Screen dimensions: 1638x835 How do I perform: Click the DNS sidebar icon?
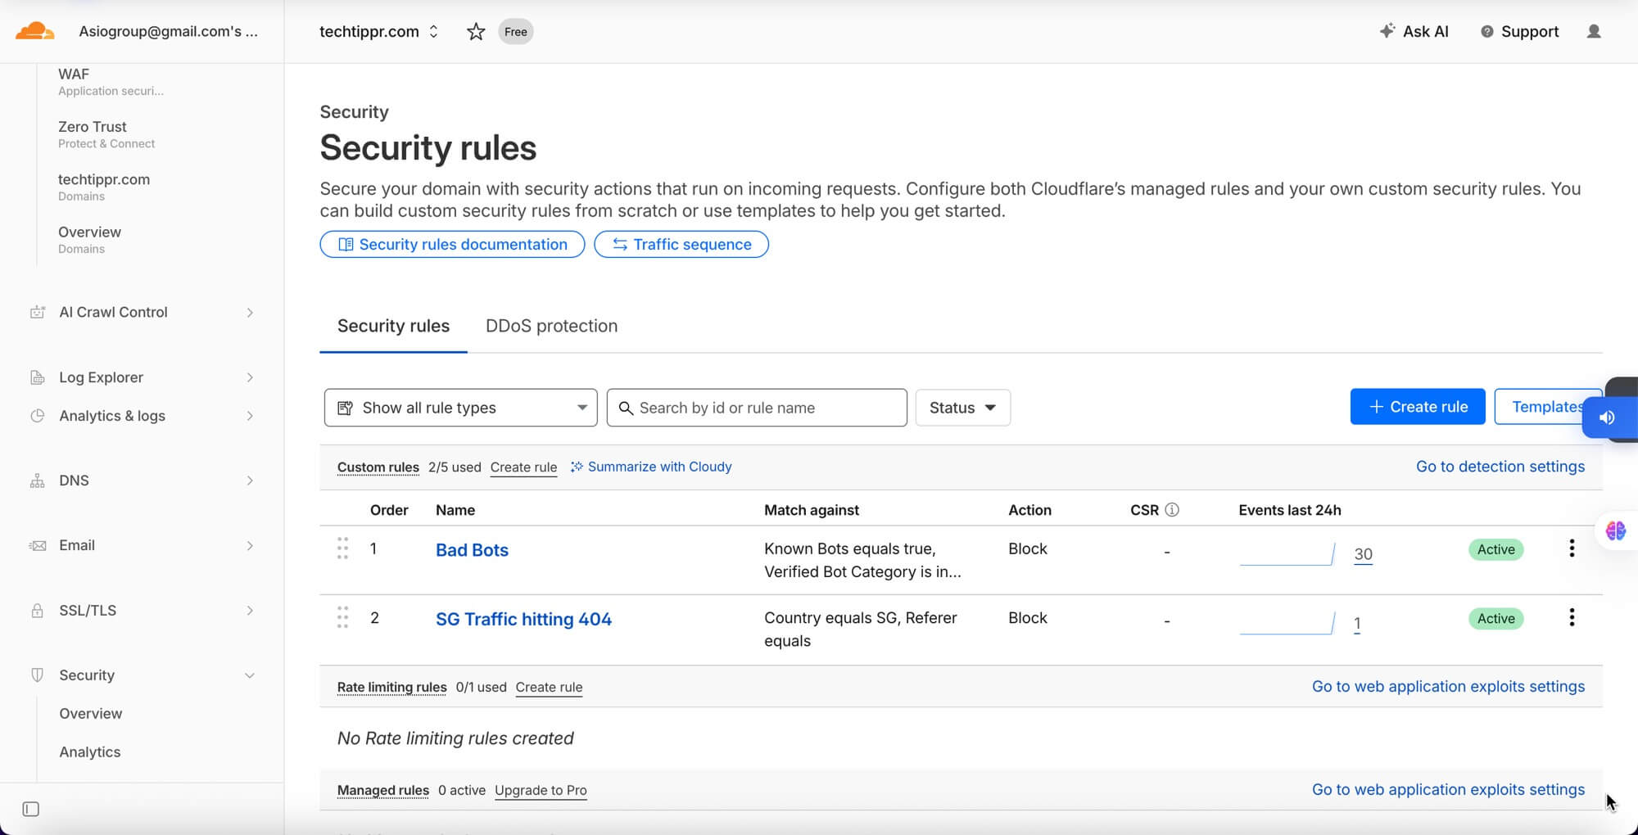click(x=38, y=481)
